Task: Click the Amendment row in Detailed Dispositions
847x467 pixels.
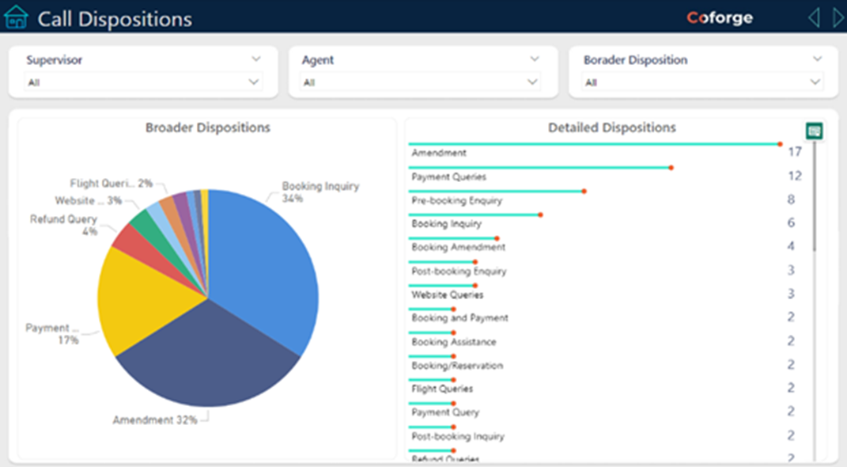Action: coord(439,153)
